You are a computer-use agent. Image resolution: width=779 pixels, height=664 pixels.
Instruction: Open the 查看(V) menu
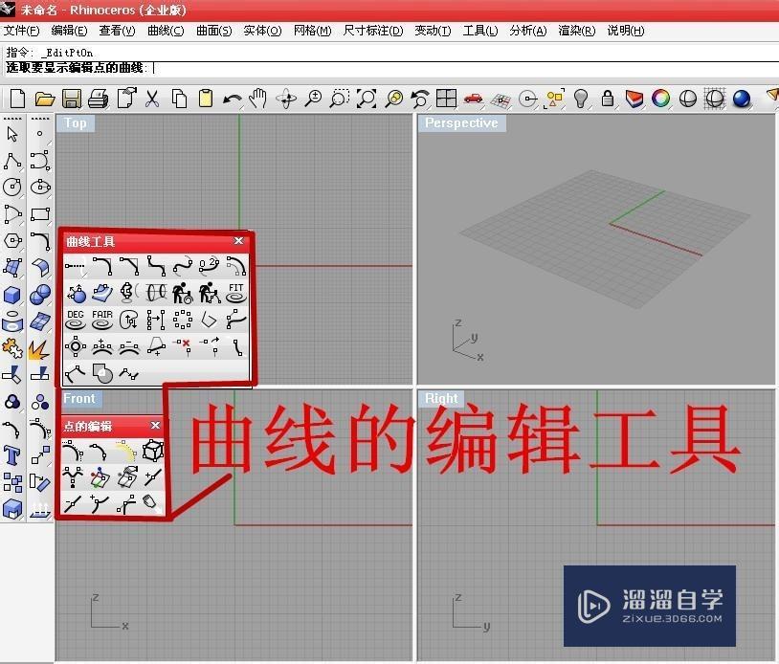117,31
